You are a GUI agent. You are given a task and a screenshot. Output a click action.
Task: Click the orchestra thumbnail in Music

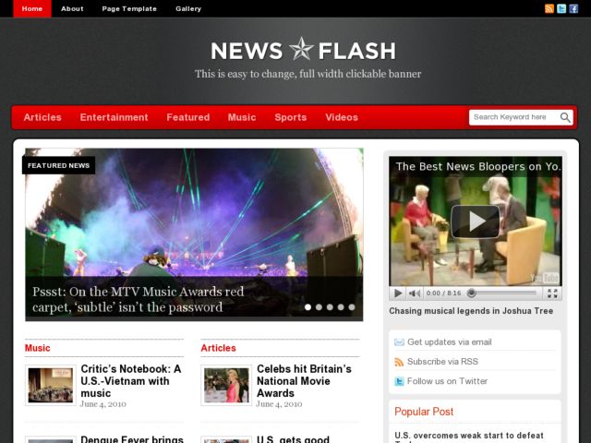click(x=51, y=385)
